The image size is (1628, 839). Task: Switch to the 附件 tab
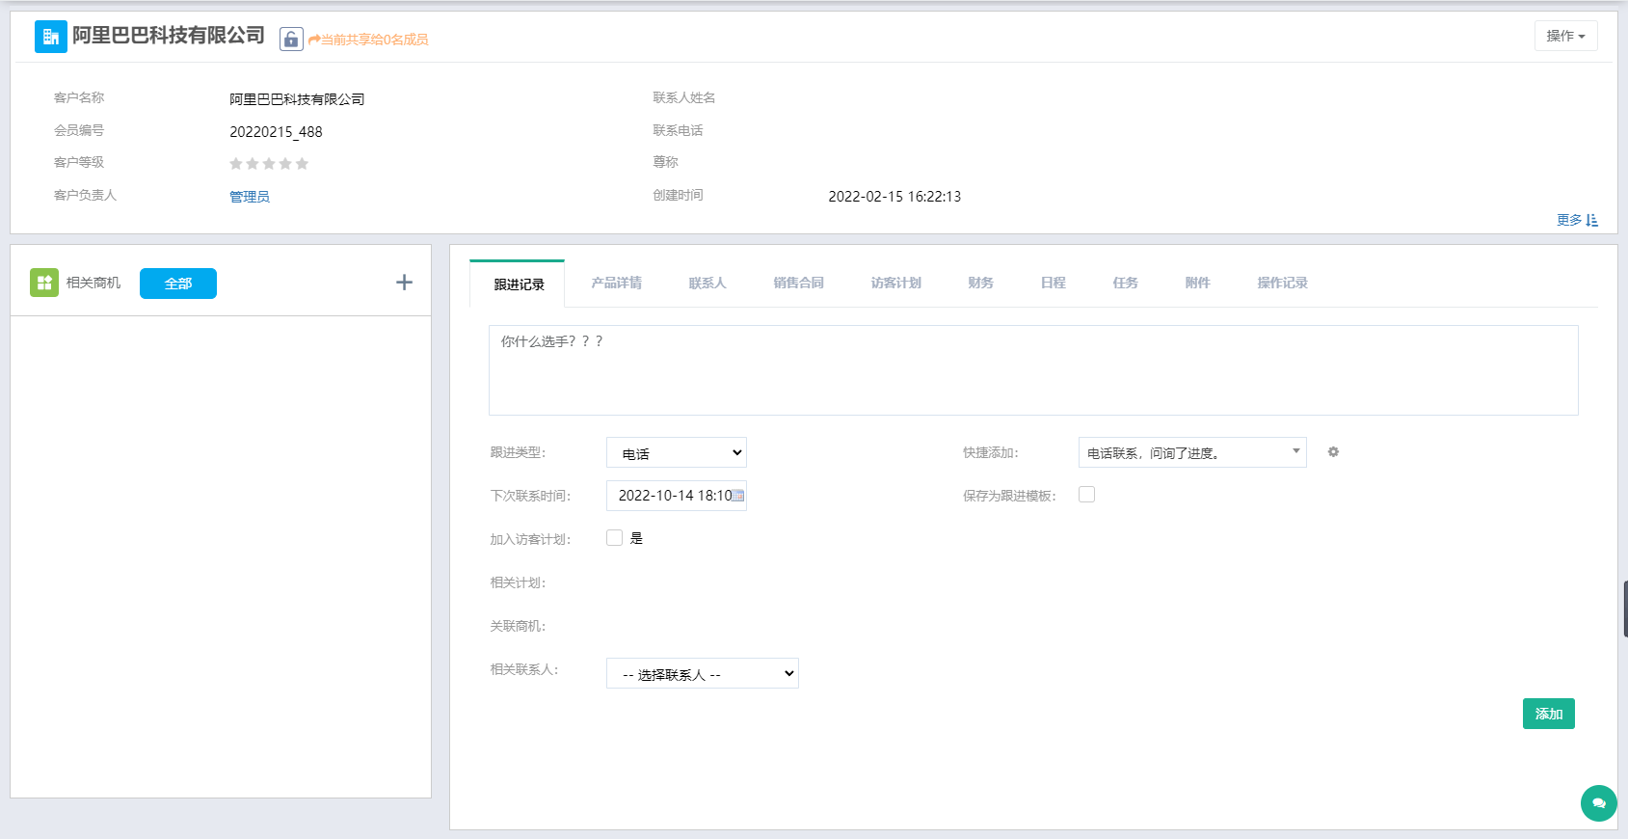[1198, 283]
